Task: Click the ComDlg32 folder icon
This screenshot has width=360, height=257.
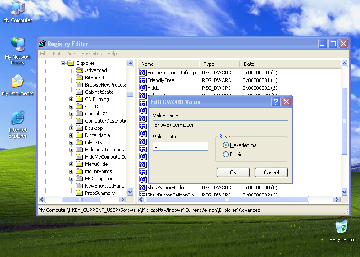Action: 80,114
